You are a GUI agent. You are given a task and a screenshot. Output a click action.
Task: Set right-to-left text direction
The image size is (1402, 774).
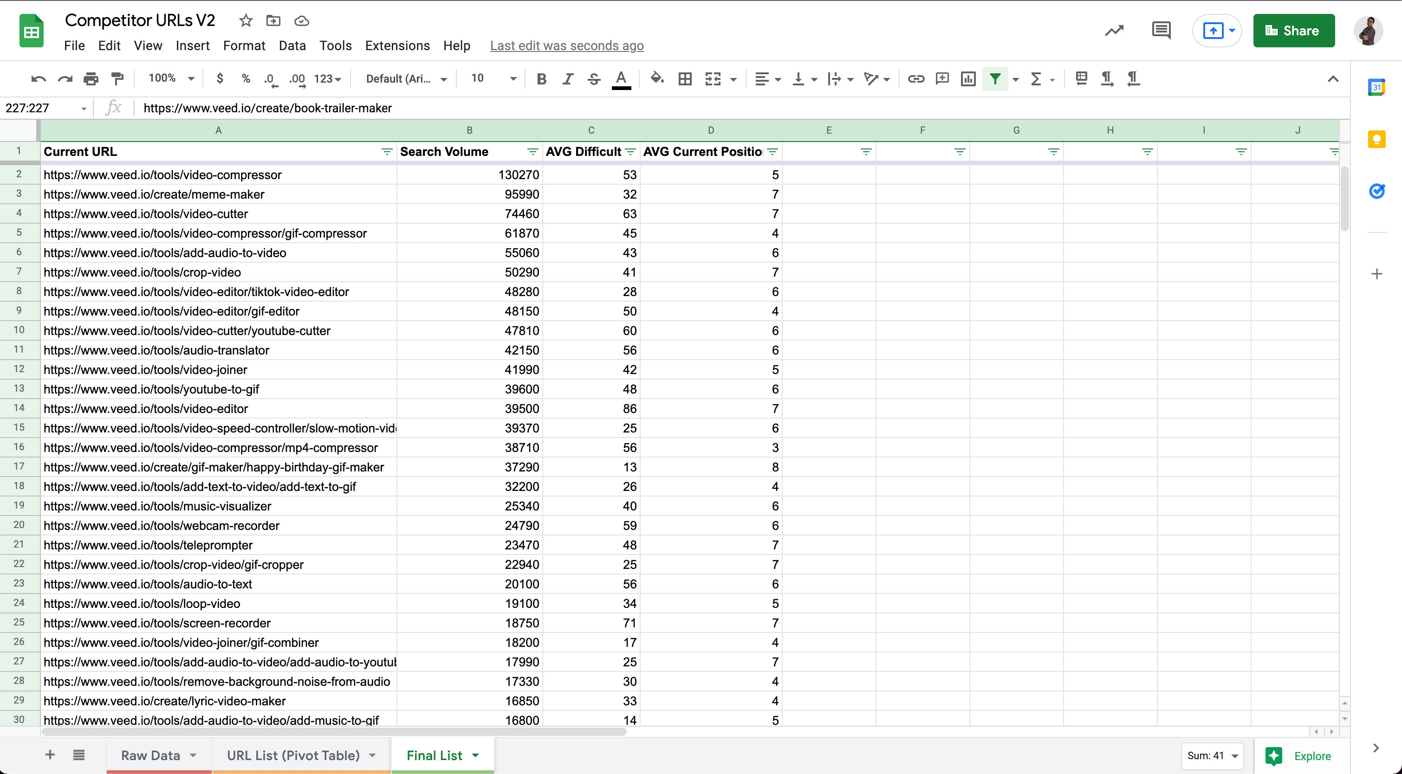tap(1133, 79)
